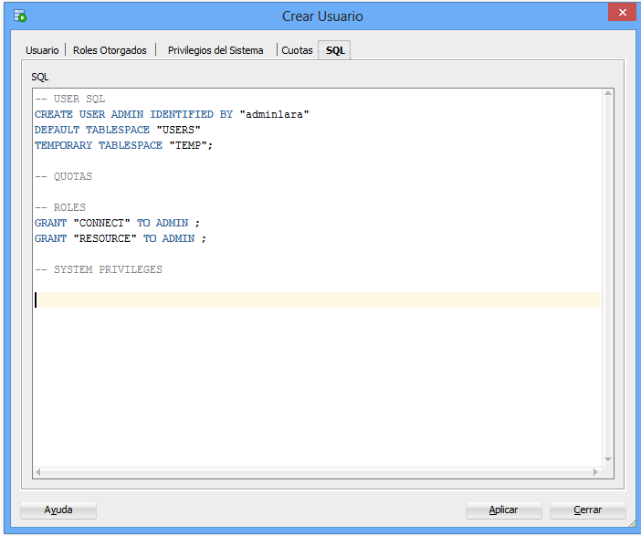
Task: Click the DEFAULT TABLESPACE keyword text
Action: pyautogui.click(x=92, y=130)
